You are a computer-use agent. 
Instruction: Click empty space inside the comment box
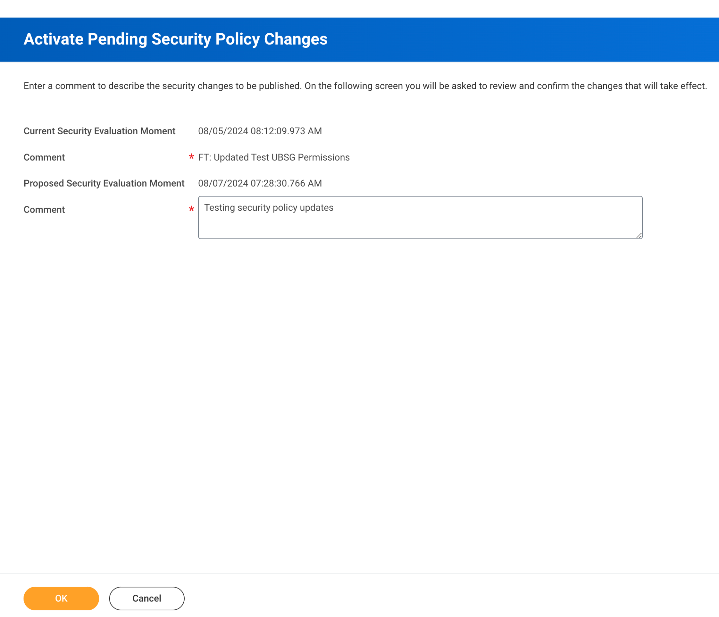tap(456, 227)
